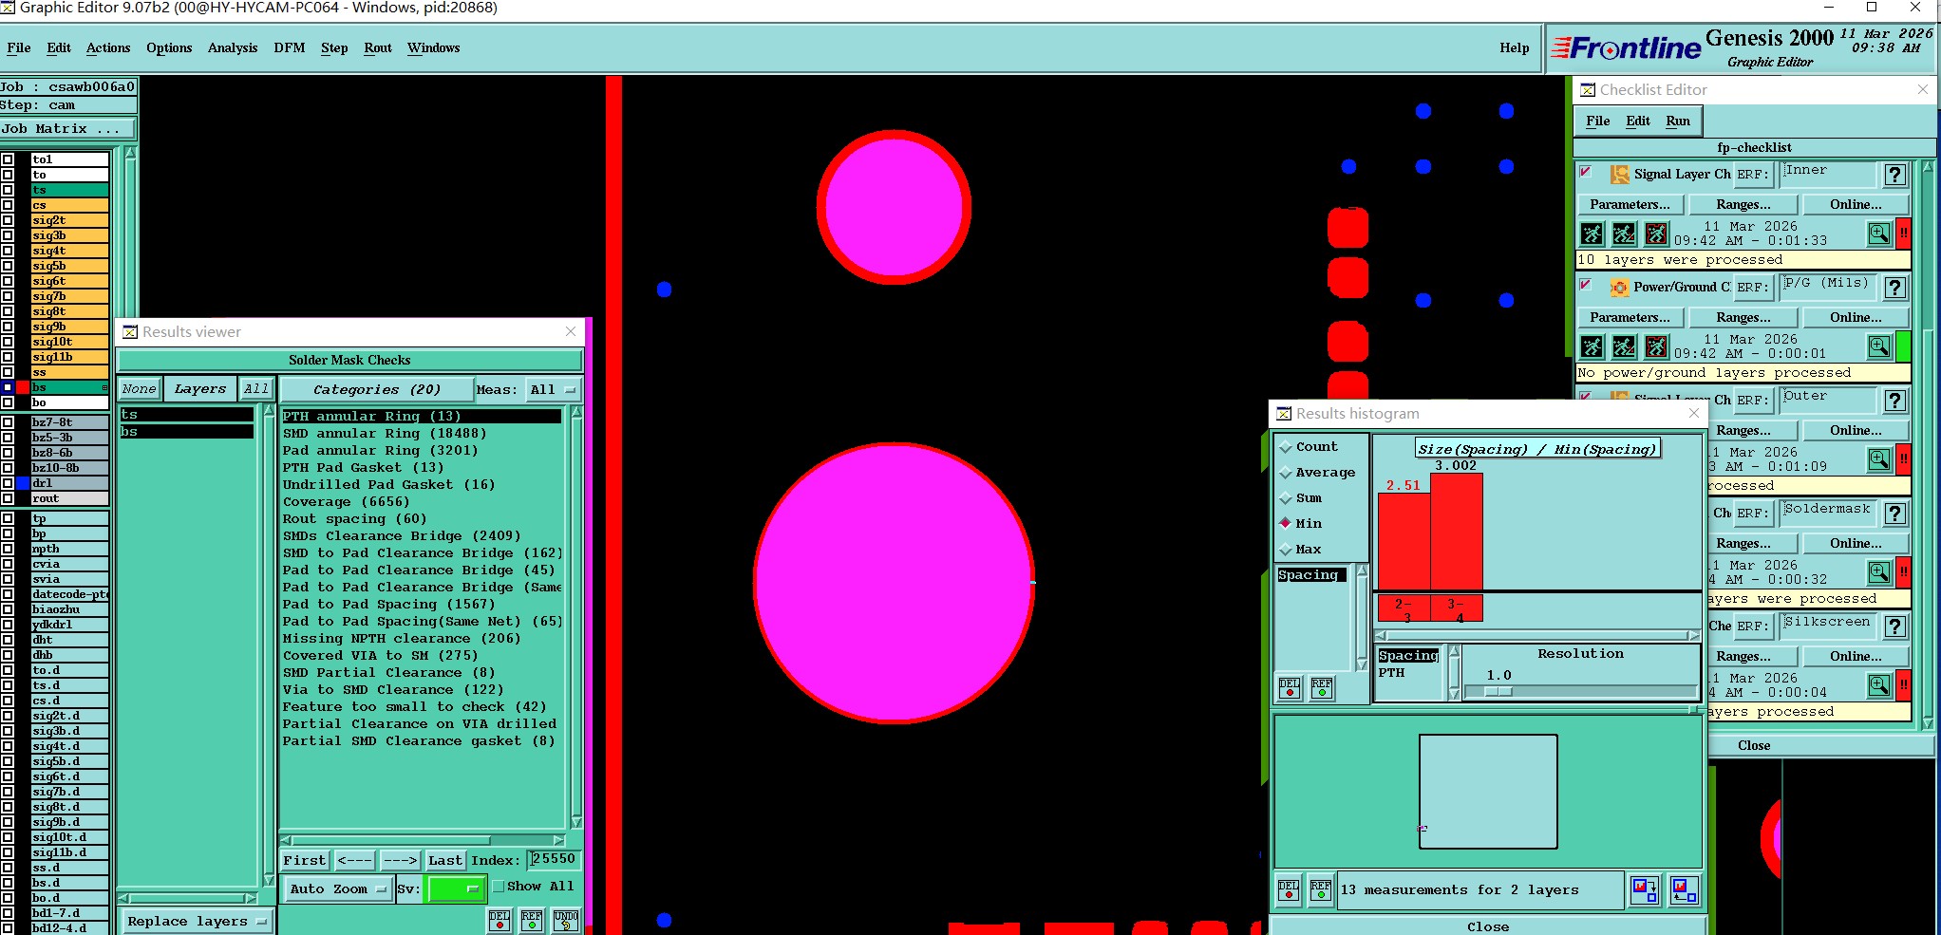Open Actions menu
Screen dimensions: 1941x935
pyautogui.click(x=108, y=48)
